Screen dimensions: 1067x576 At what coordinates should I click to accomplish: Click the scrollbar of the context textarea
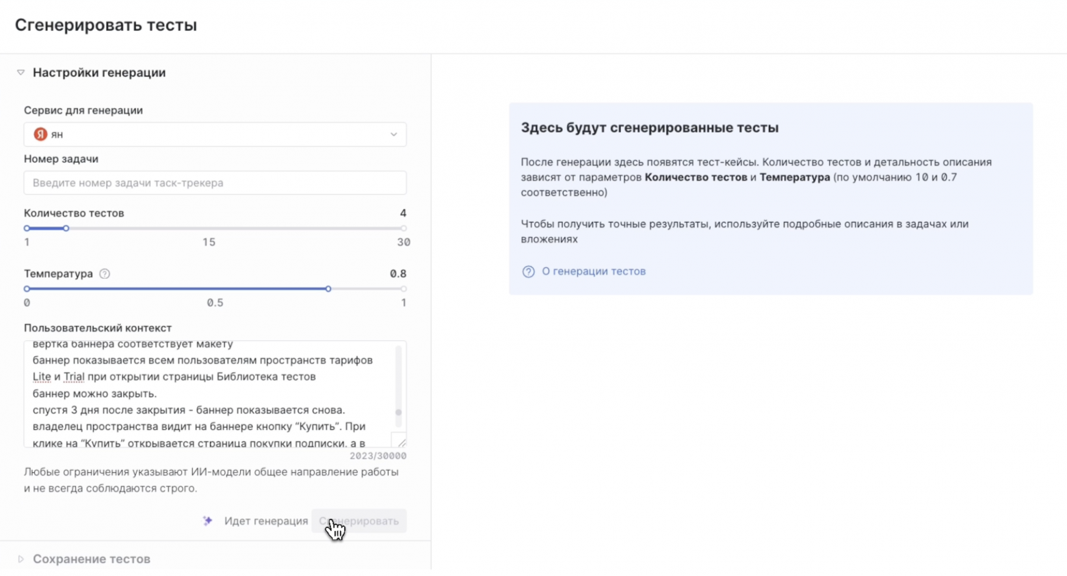[x=399, y=413]
